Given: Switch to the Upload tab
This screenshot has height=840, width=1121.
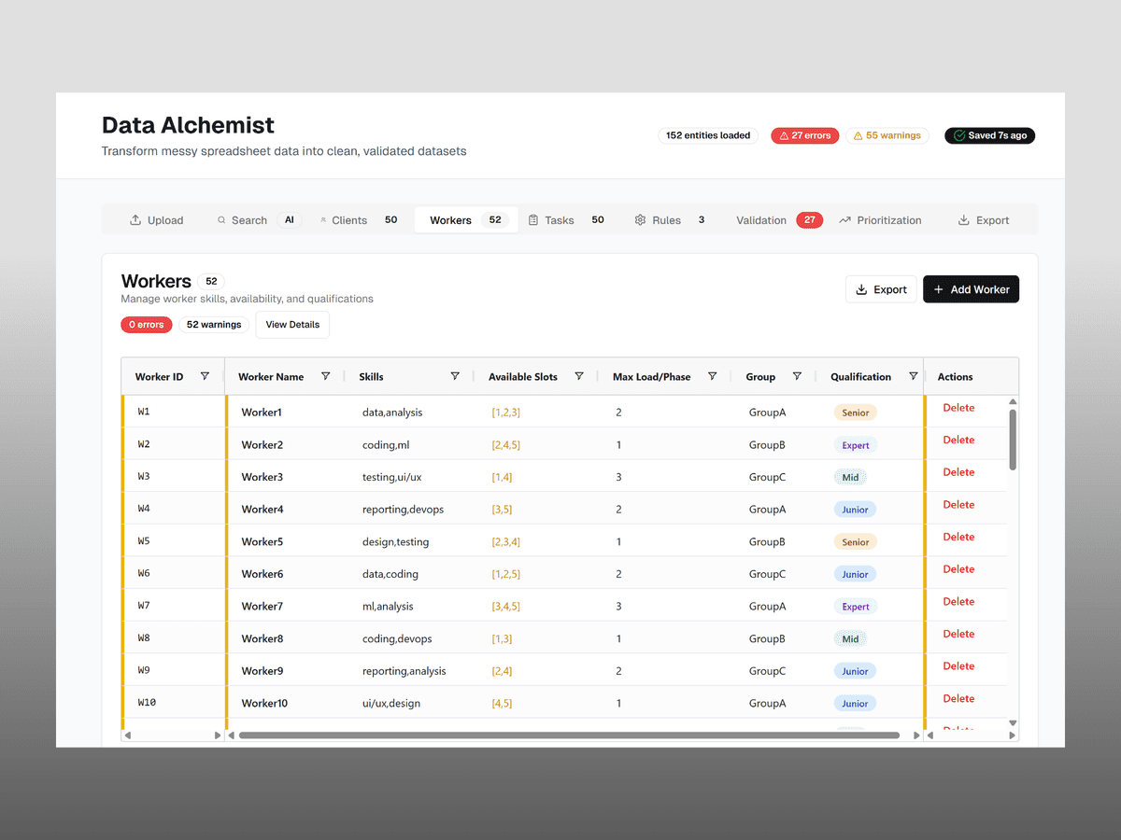Looking at the screenshot, I should pos(156,220).
